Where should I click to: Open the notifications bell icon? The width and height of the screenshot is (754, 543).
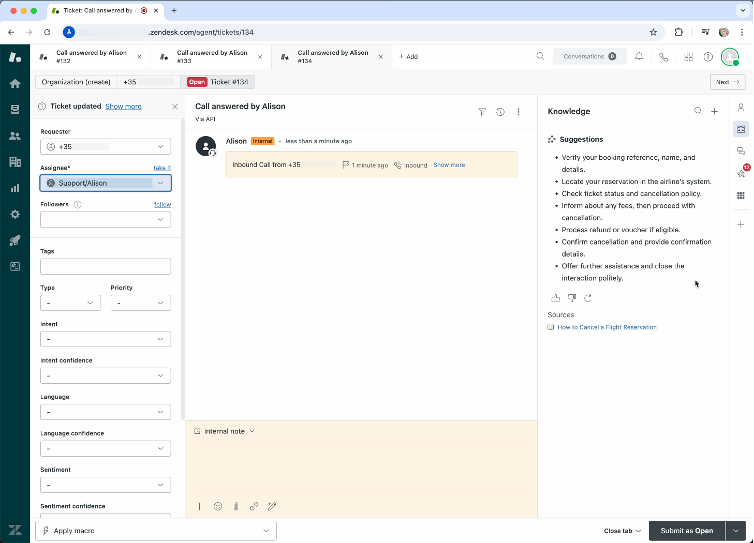coord(639,57)
